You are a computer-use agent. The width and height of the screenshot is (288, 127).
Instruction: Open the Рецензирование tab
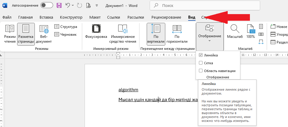(166, 17)
